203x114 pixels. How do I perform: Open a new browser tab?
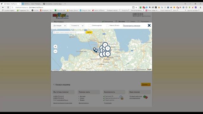65,4
